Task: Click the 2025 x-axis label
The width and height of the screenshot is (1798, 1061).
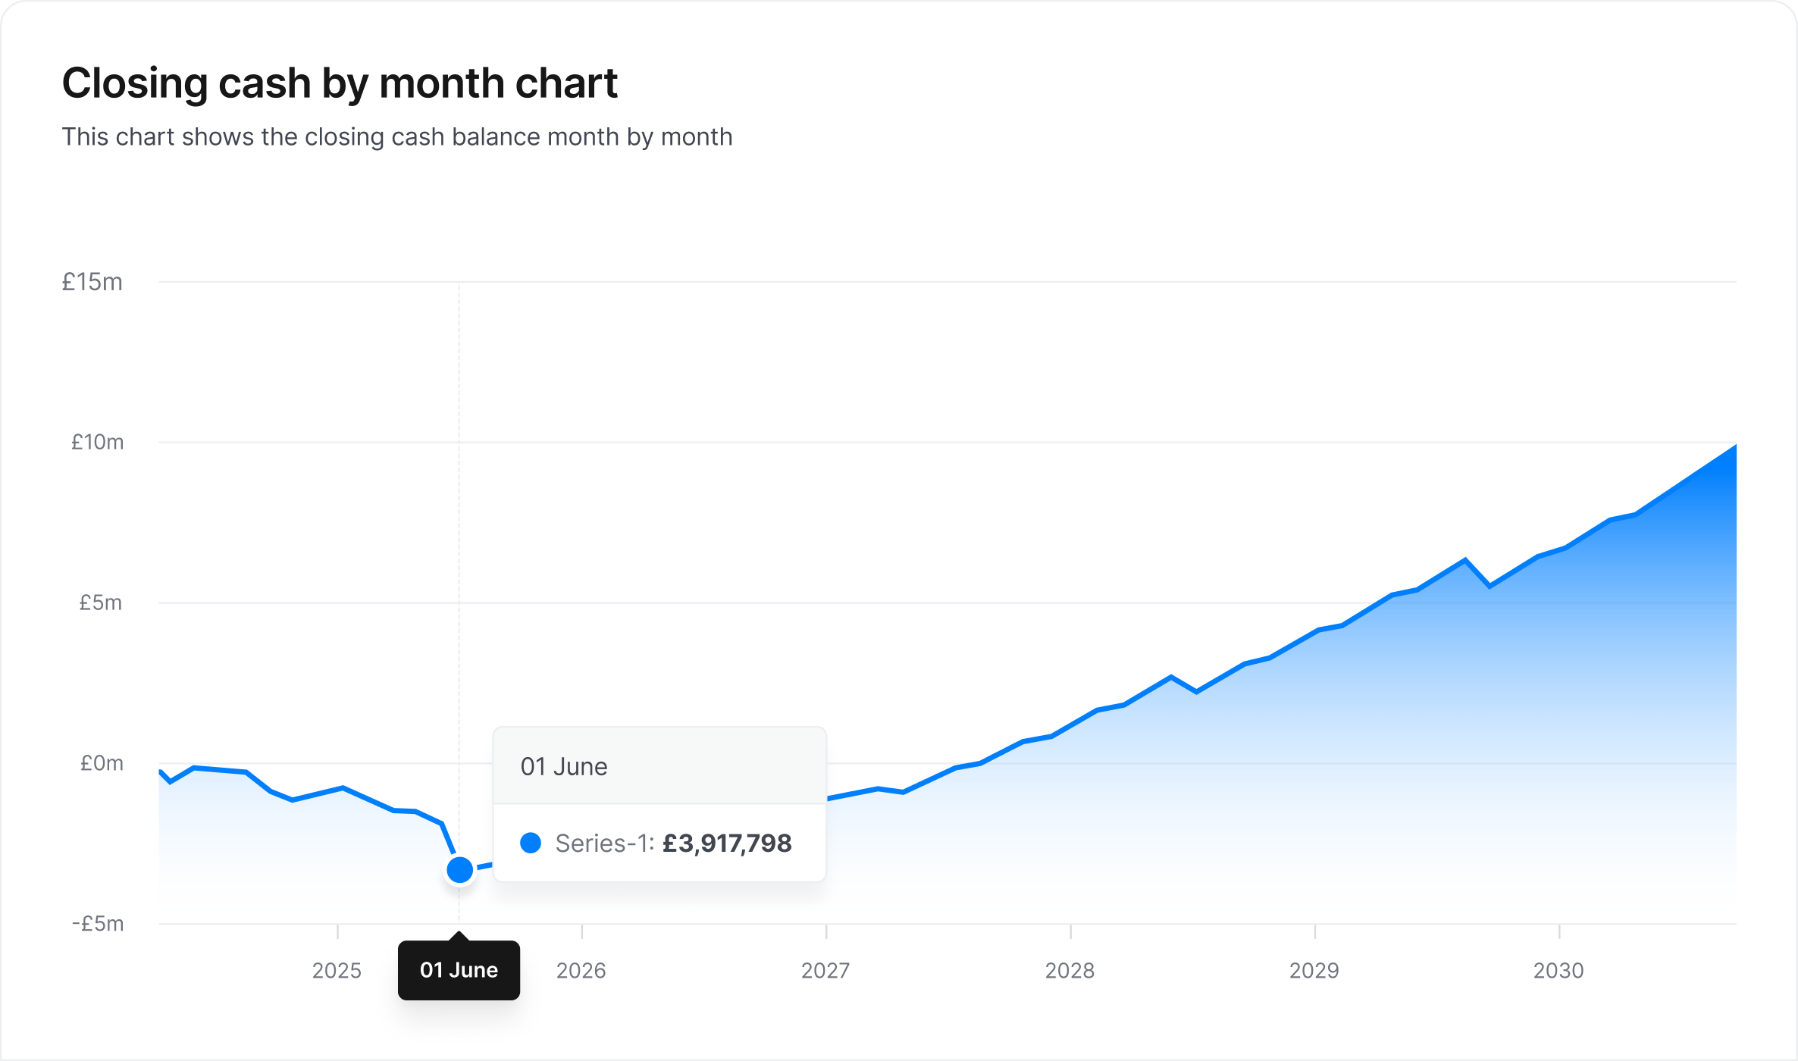Action: click(337, 971)
